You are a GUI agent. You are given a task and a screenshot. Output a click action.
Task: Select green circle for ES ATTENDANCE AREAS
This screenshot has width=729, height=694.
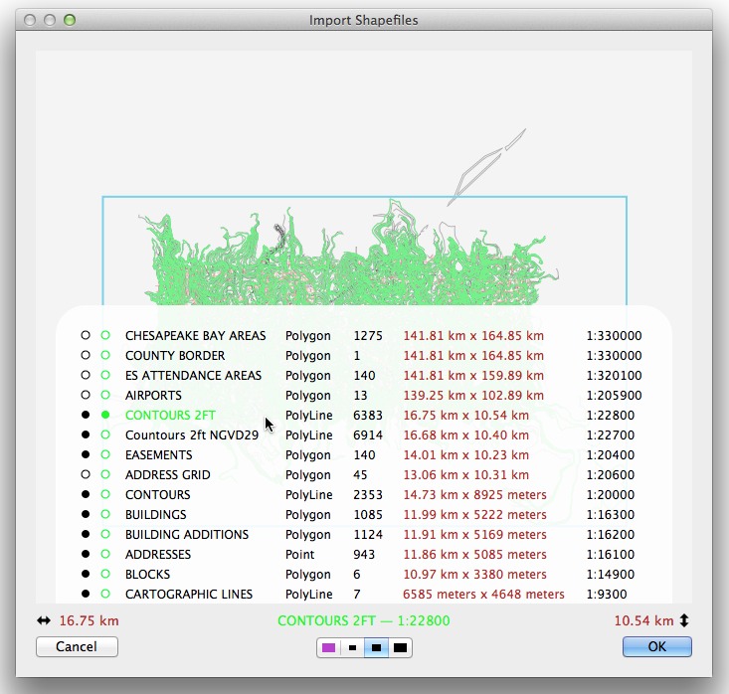[x=105, y=375]
